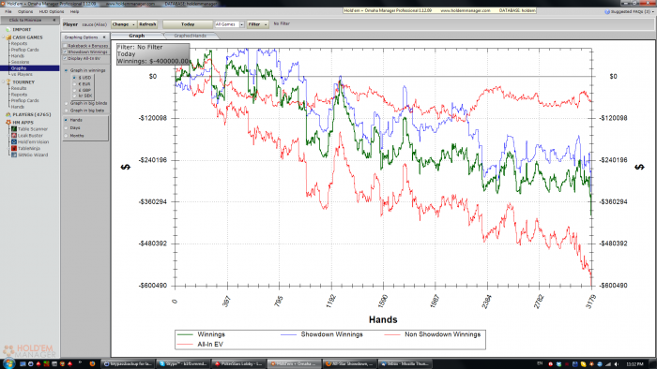The height and width of the screenshot is (369, 657).
Task: Open the vs Players tree item
Action: pos(22,74)
